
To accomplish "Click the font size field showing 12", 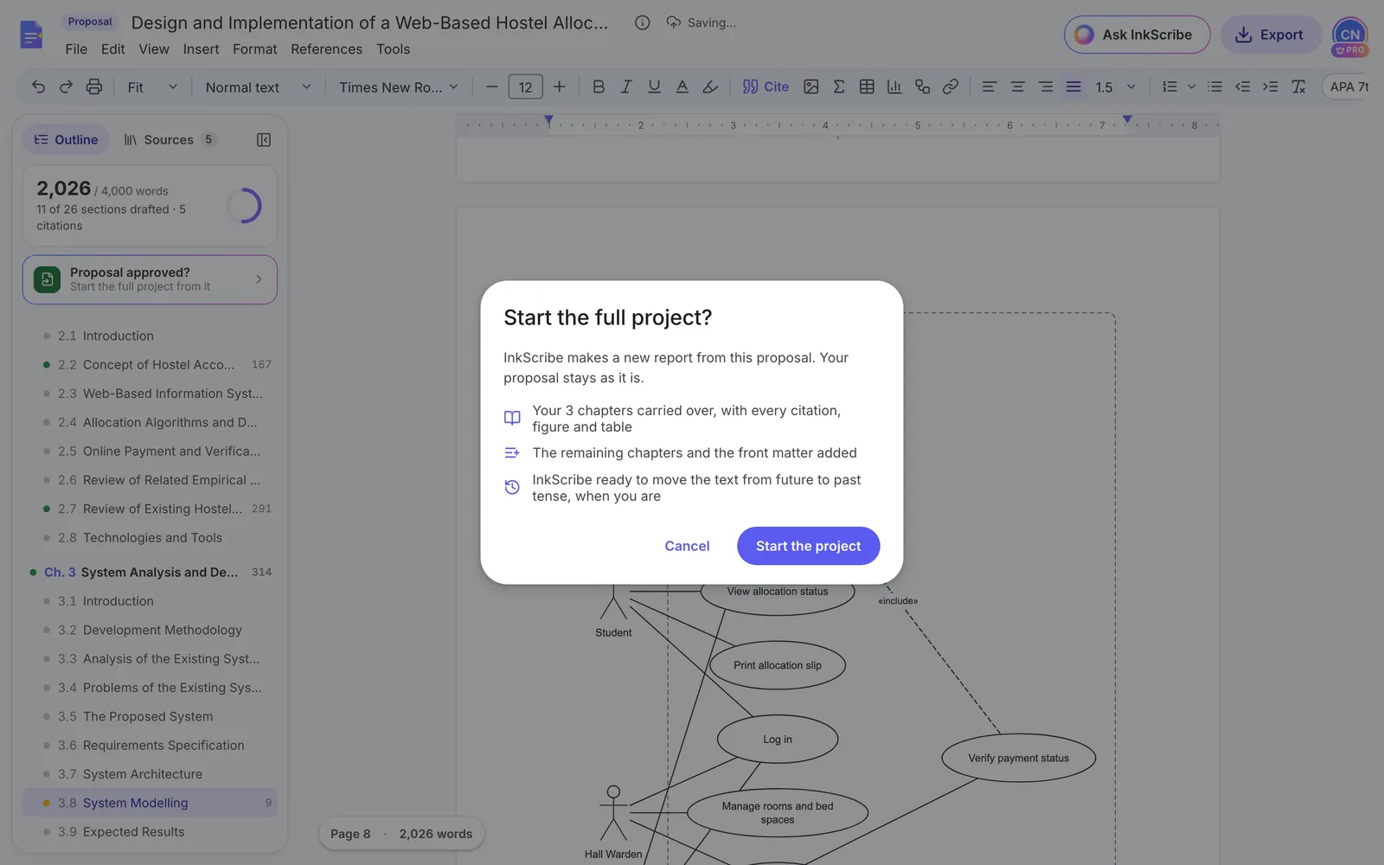I will tap(525, 86).
